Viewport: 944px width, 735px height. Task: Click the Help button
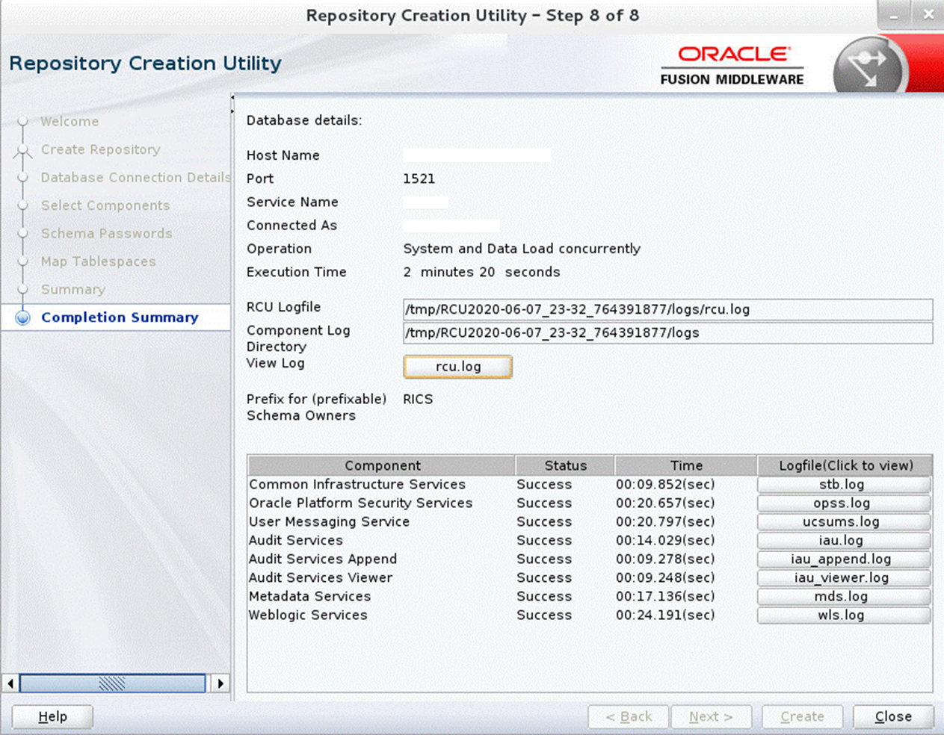click(51, 716)
